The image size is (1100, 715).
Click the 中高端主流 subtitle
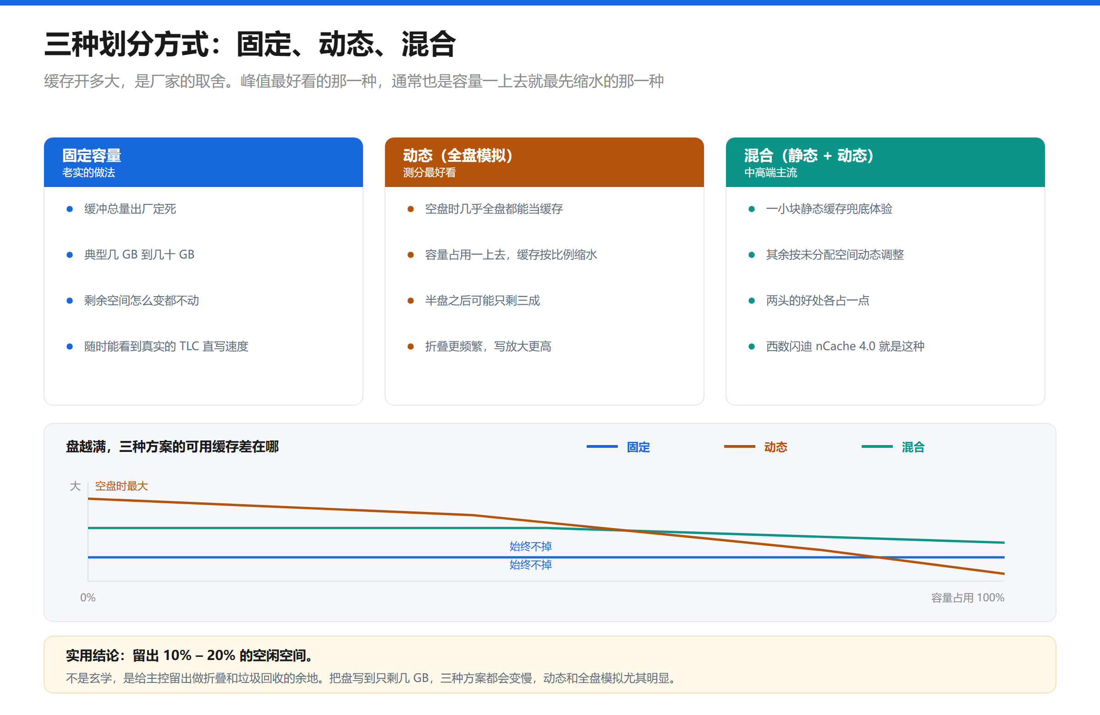(770, 173)
